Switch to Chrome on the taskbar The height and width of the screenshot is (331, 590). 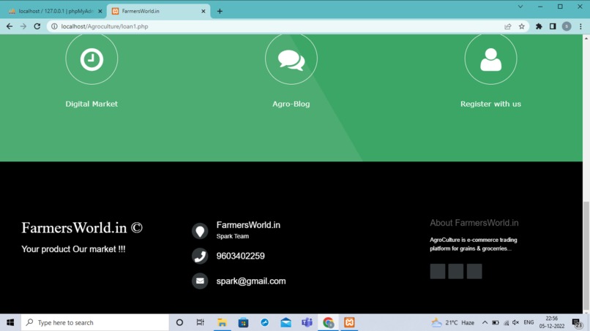(x=328, y=322)
